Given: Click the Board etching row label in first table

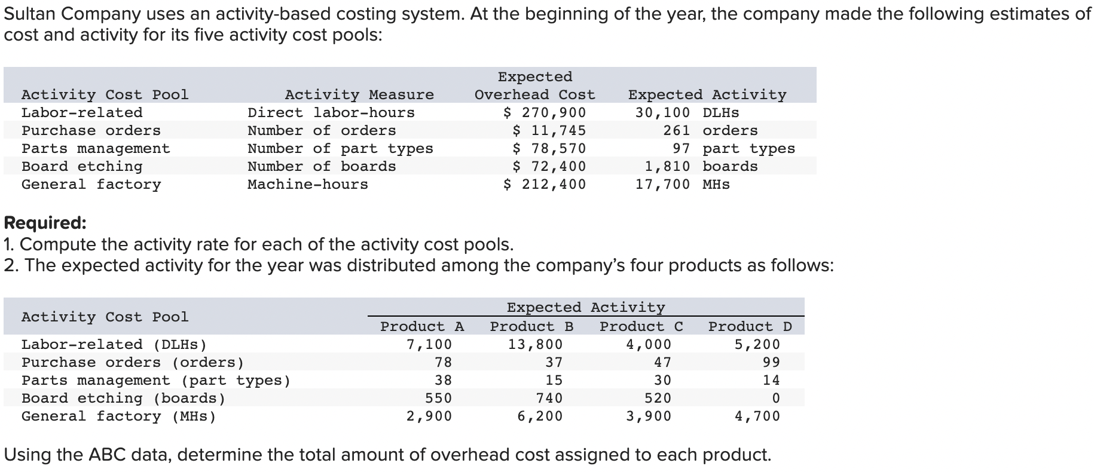Looking at the screenshot, I should pyautogui.click(x=82, y=166).
